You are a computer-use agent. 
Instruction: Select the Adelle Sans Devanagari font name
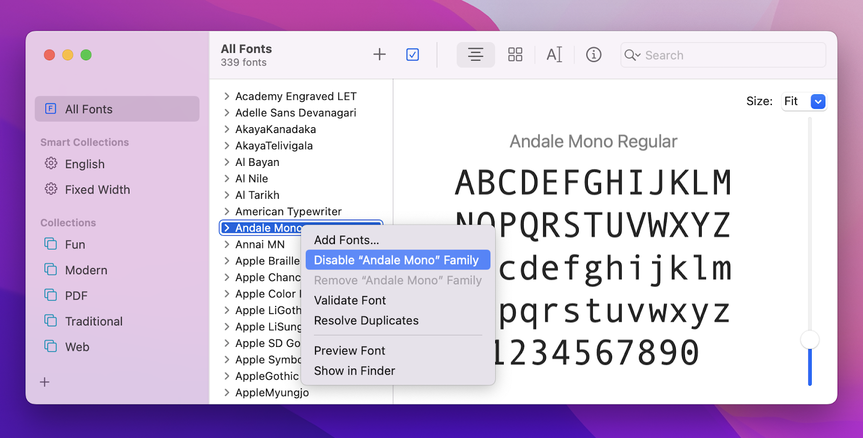click(296, 113)
